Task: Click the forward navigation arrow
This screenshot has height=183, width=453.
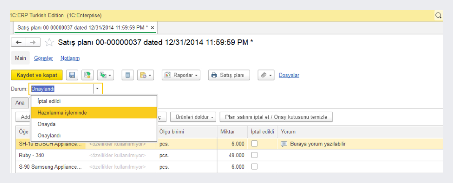Action: pyautogui.click(x=33, y=42)
